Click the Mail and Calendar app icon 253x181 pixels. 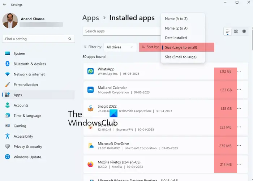tap(90, 90)
